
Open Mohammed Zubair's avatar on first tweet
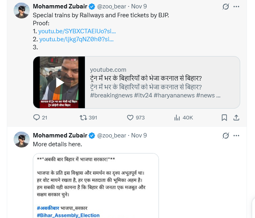(22, 10)
